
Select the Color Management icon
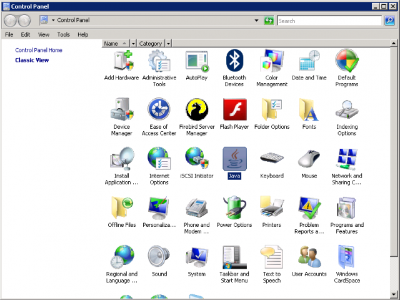[272, 68]
